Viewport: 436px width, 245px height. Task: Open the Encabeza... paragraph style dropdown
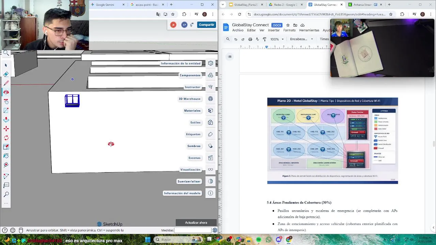tap(301, 39)
